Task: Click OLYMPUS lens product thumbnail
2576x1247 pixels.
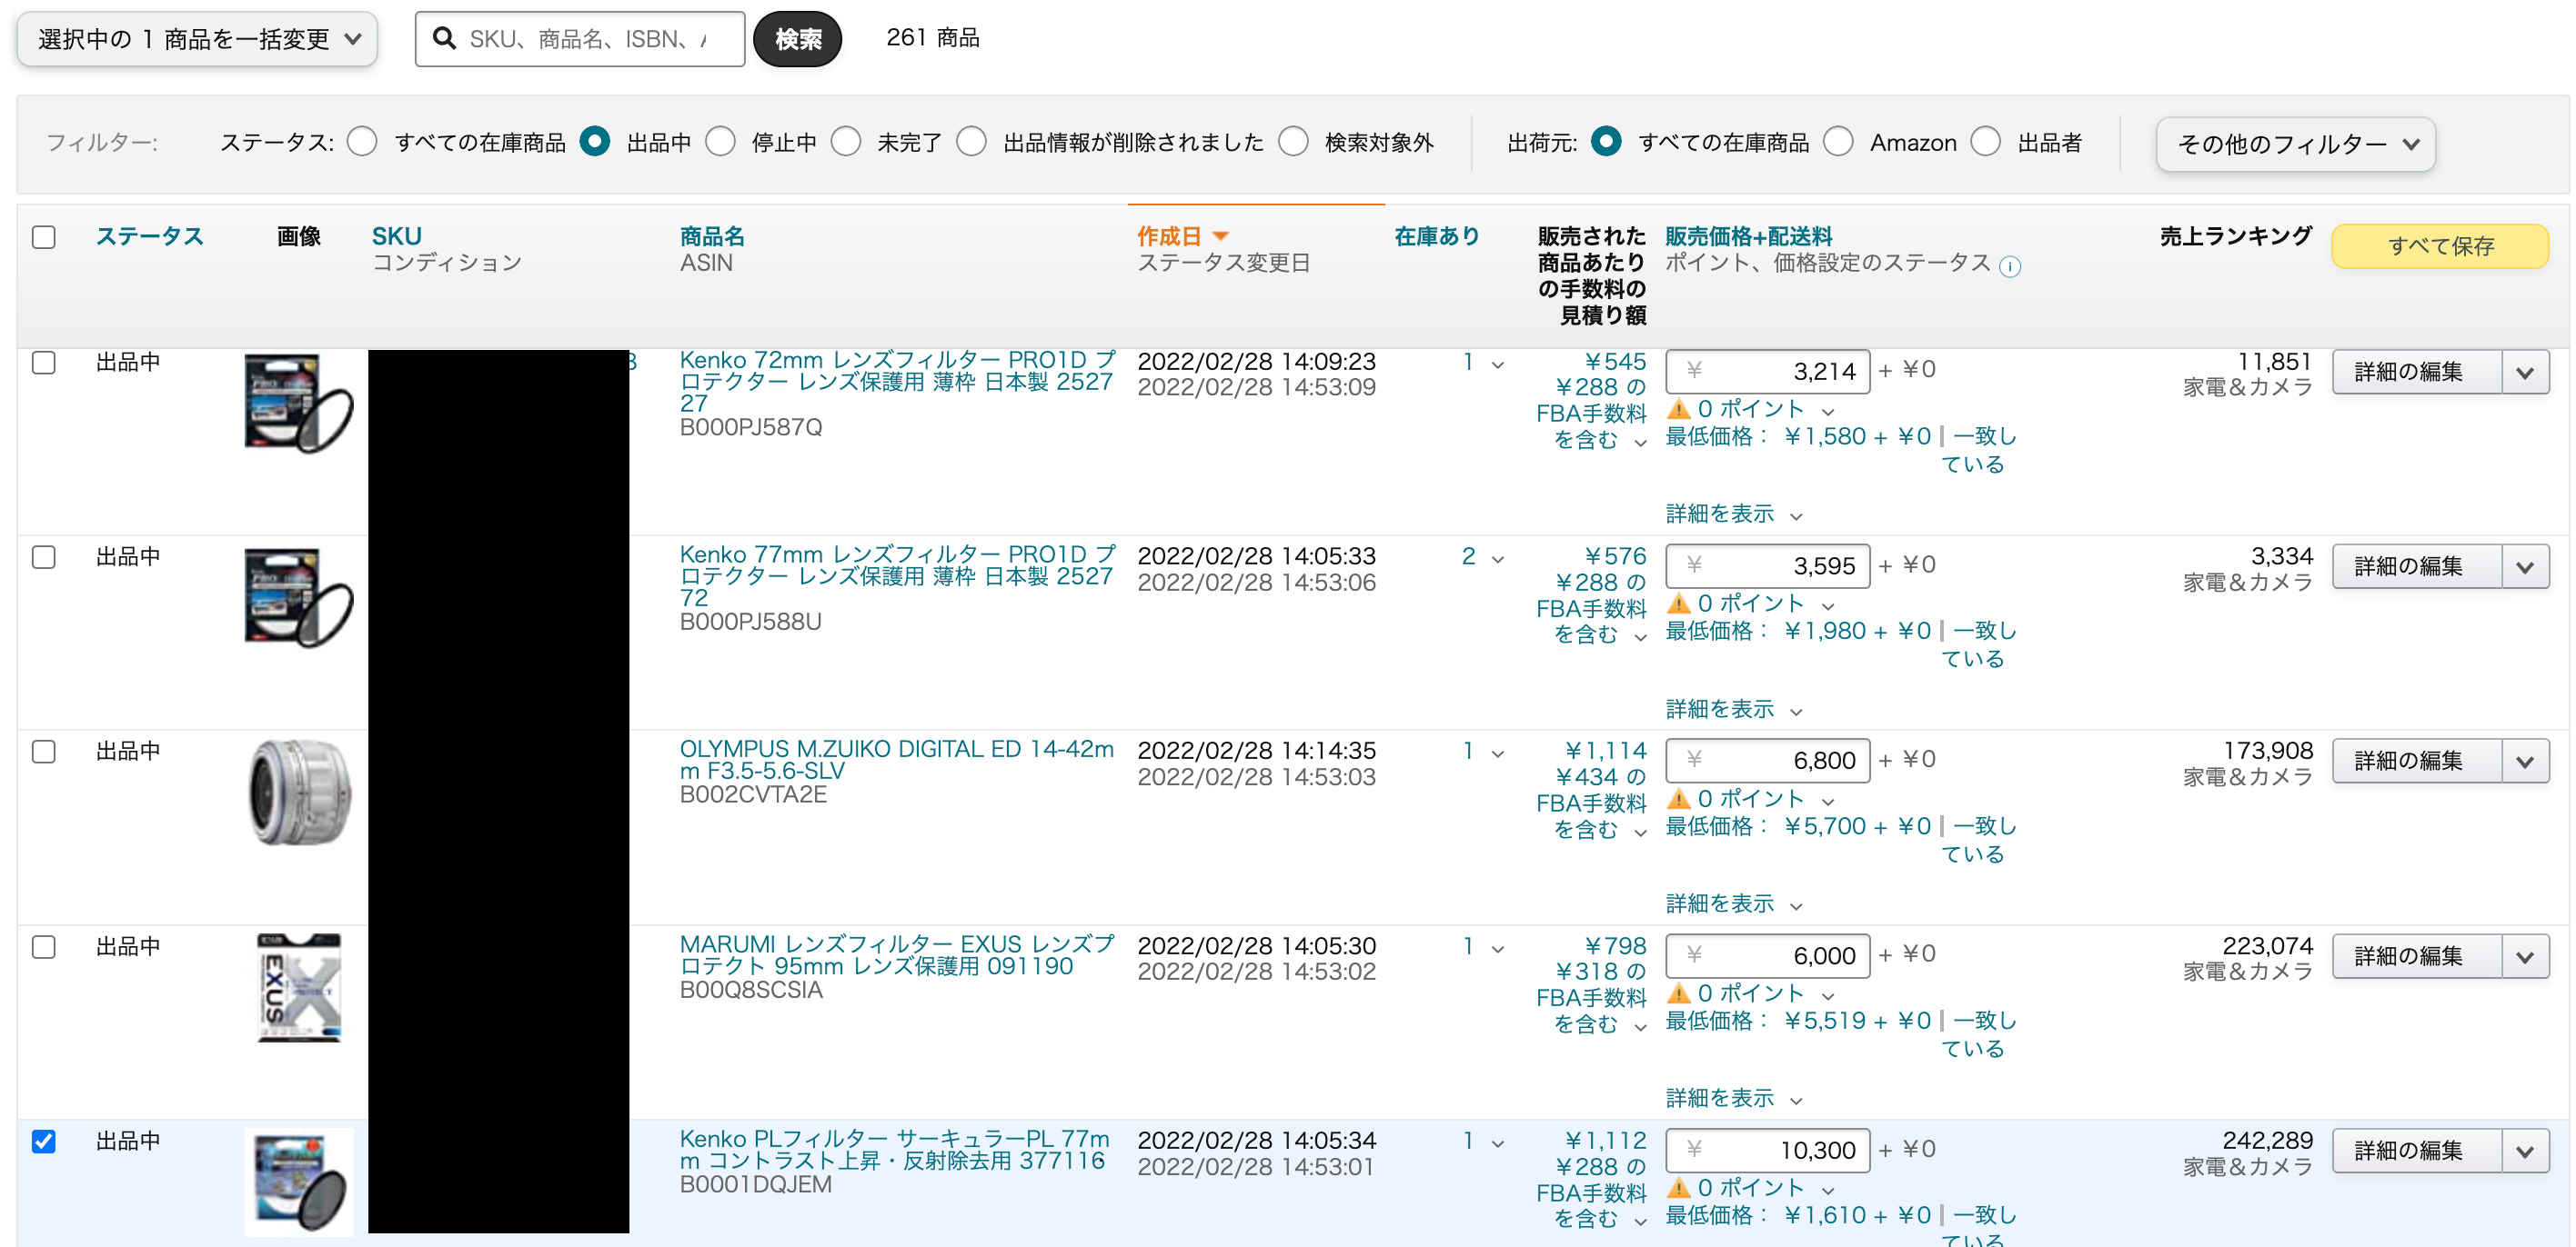Action: click(x=299, y=793)
